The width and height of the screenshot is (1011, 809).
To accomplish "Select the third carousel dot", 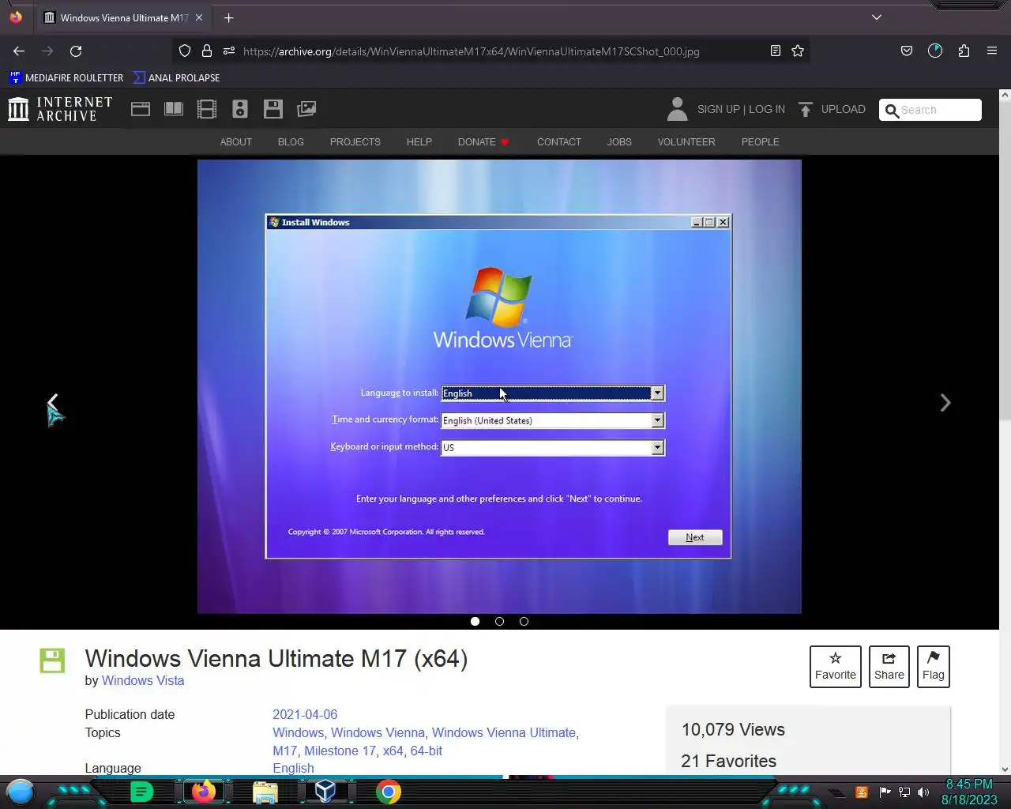I will pyautogui.click(x=524, y=621).
